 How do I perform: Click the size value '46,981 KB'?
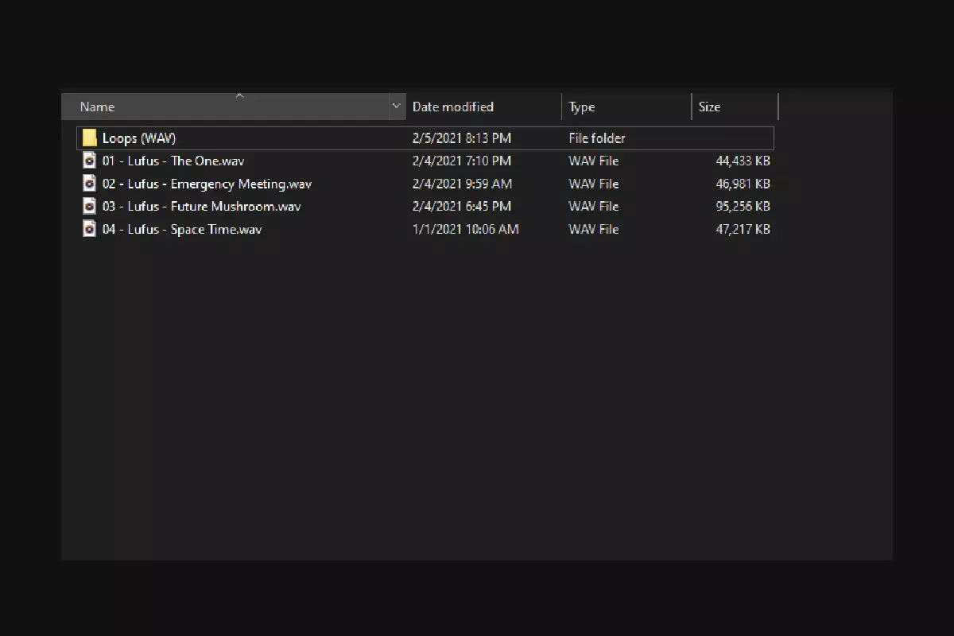tap(743, 184)
